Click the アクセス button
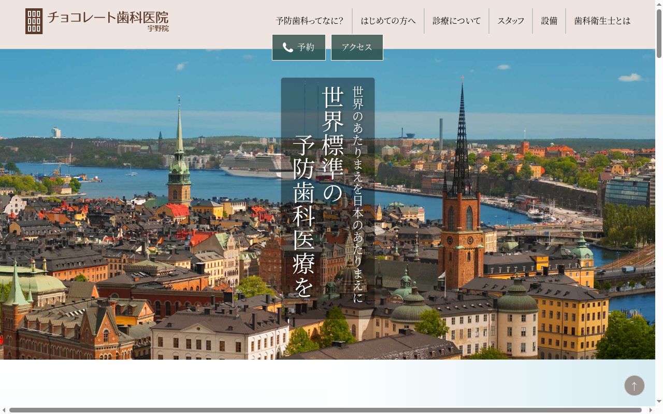Image resolution: width=663 pixels, height=414 pixels. pyautogui.click(x=357, y=48)
